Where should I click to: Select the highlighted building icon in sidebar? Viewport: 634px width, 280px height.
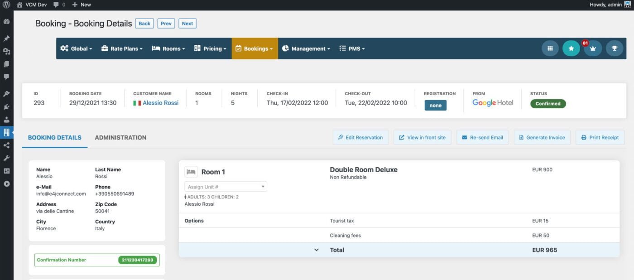click(6, 132)
